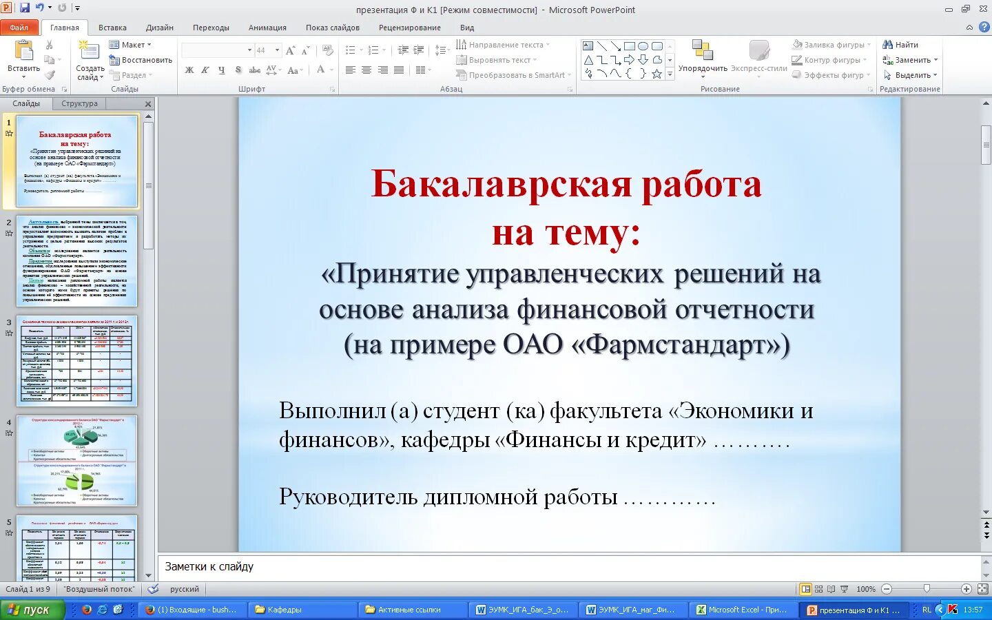
Task: Toggle Italic (К) formatting
Action: 205,70
